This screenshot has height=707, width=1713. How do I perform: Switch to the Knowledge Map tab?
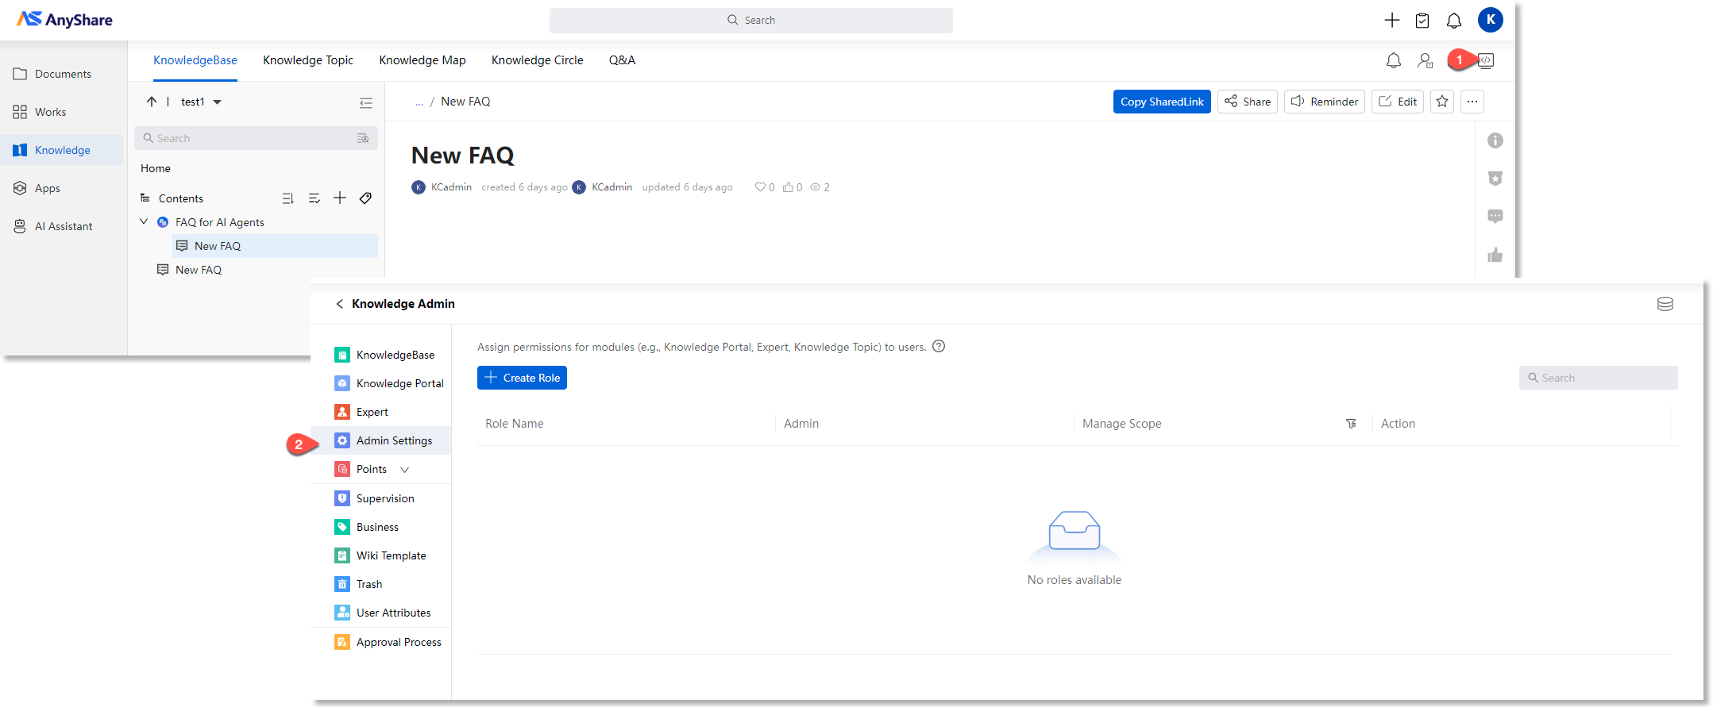pyautogui.click(x=422, y=60)
